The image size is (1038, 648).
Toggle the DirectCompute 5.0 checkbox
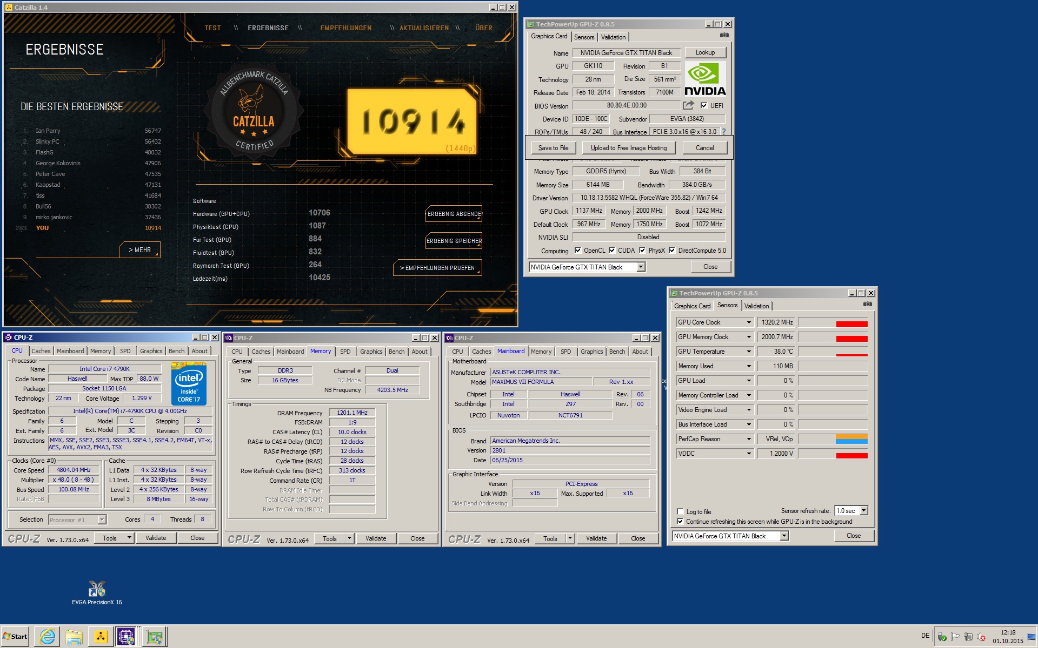672,250
